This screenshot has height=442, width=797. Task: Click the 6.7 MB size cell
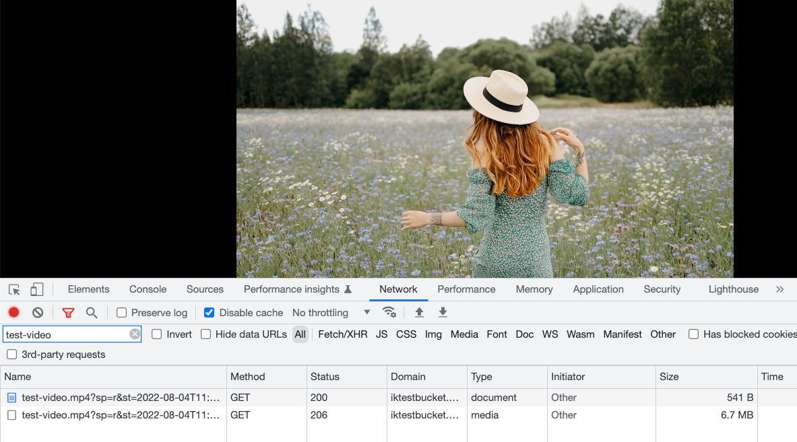click(x=707, y=415)
